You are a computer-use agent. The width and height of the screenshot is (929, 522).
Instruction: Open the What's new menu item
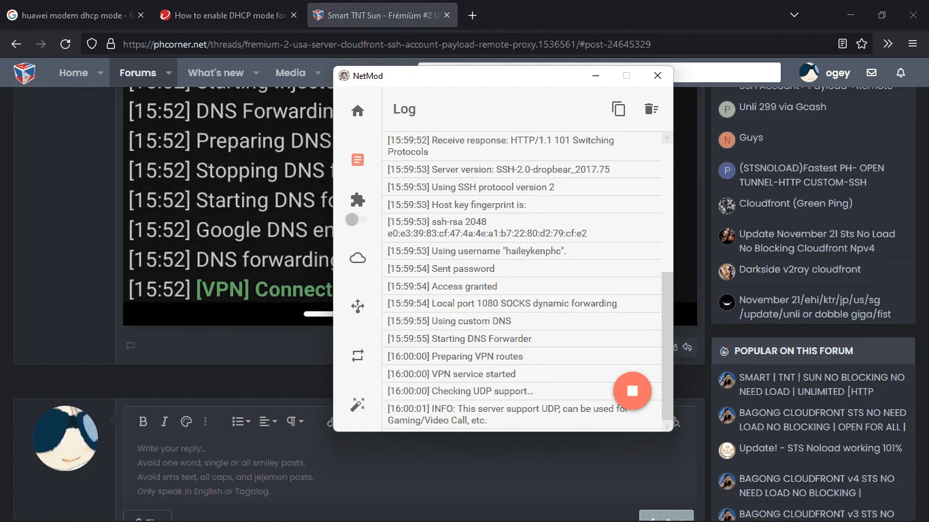216,73
